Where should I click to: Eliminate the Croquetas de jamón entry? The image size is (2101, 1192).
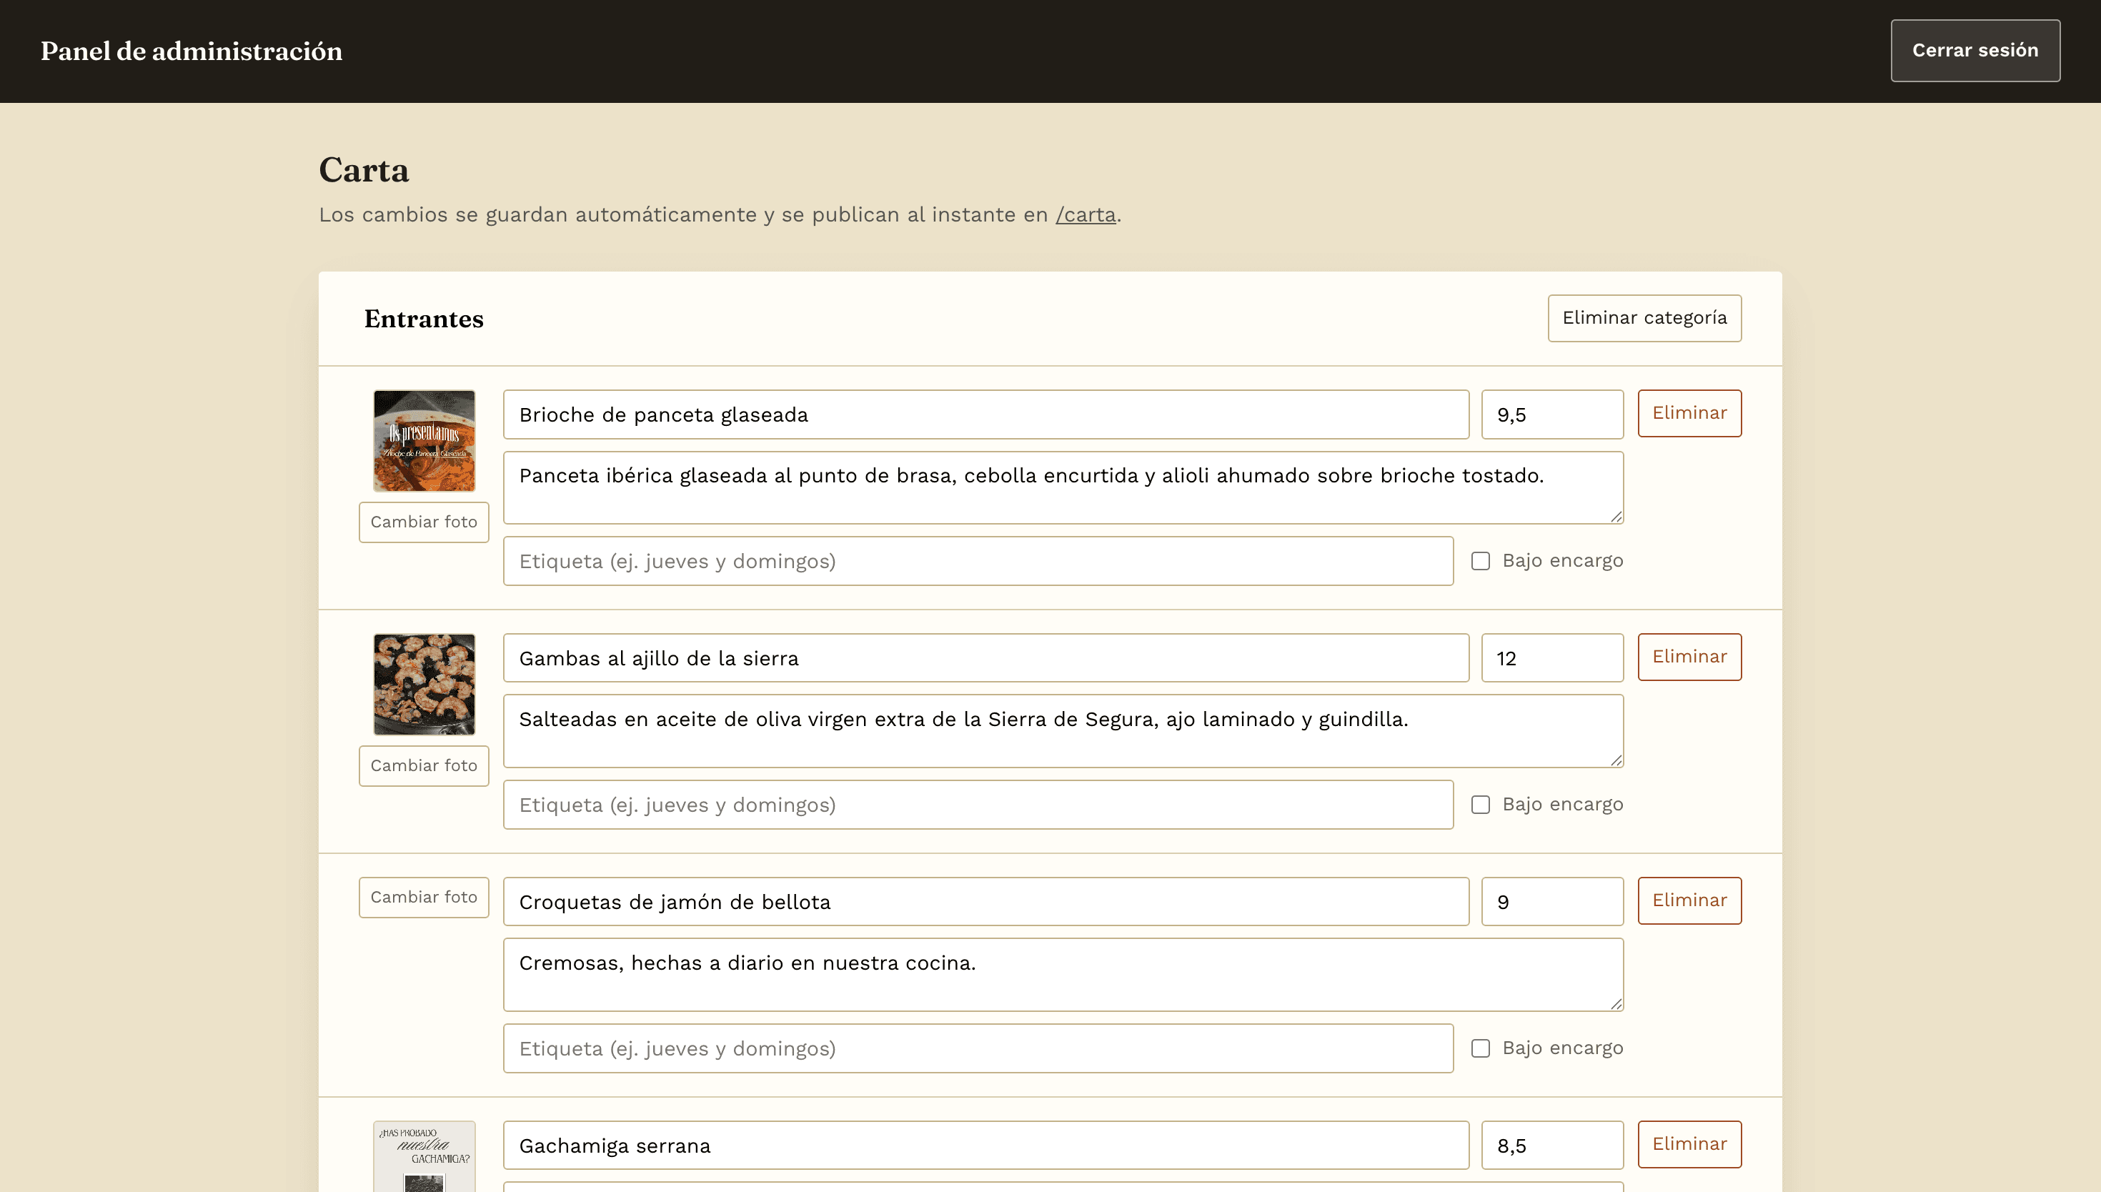point(1689,900)
